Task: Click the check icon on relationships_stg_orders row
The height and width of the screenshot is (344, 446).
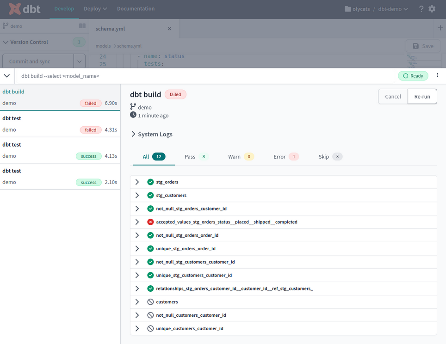Action: pyautogui.click(x=150, y=289)
